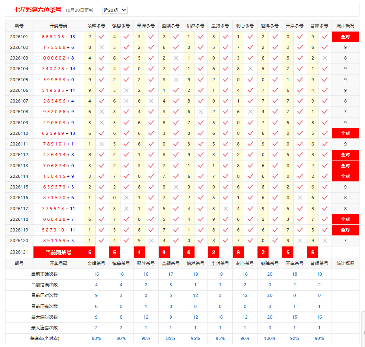Click the 昔颜杀号 top column header
This screenshot has height=347, width=365.
coord(319,26)
